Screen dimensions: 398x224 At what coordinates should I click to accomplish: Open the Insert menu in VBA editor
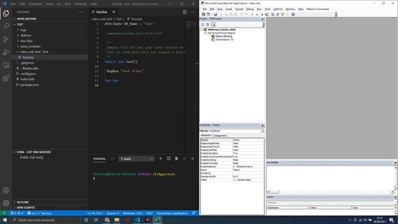click(x=229, y=9)
